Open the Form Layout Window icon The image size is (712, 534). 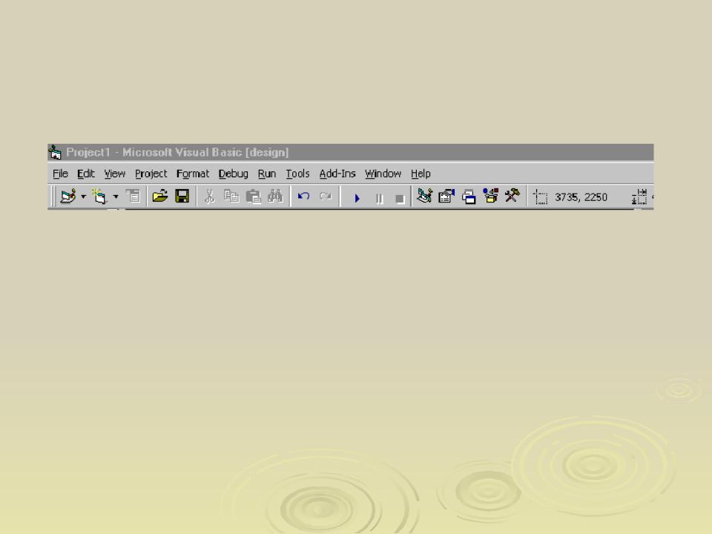pos(469,197)
